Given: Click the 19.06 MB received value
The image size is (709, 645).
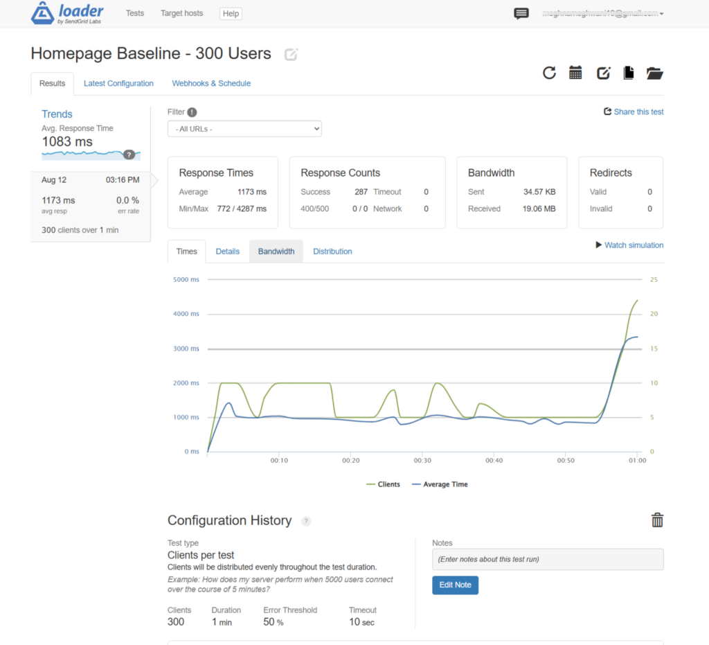Looking at the screenshot, I should pos(539,209).
